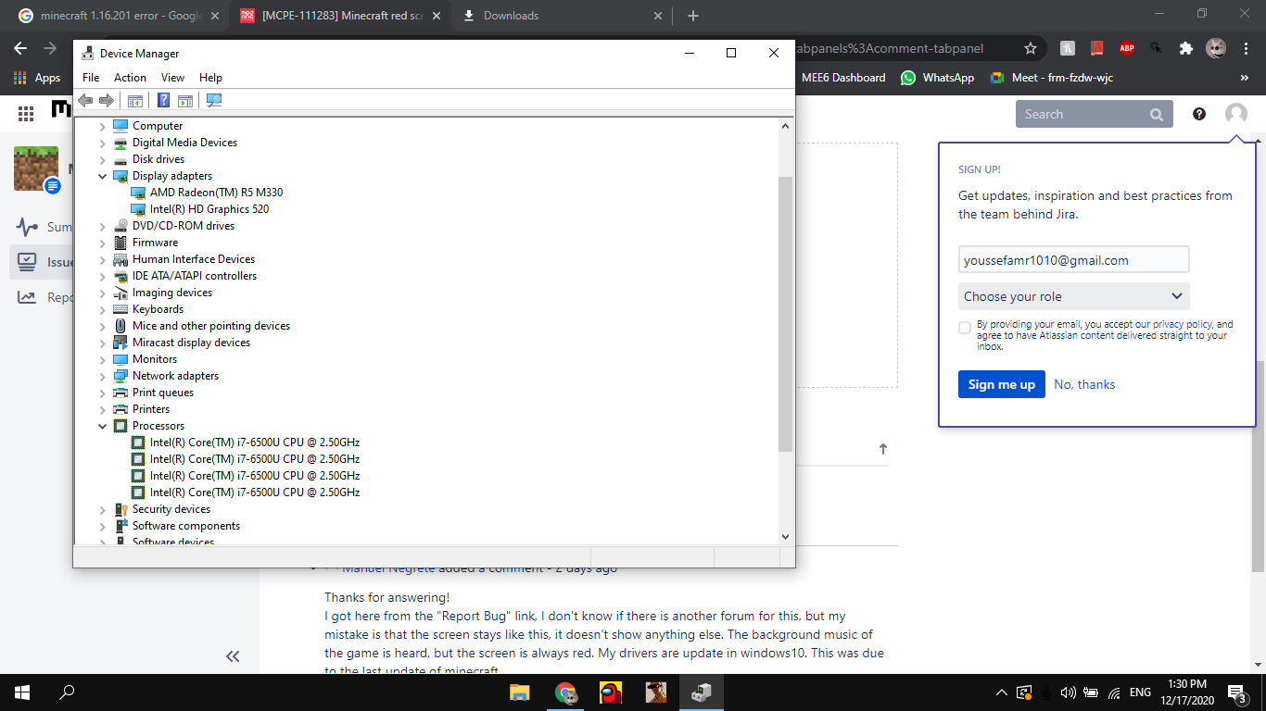
Task: Open the WhatsApp bookmark
Action: [937, 78]
